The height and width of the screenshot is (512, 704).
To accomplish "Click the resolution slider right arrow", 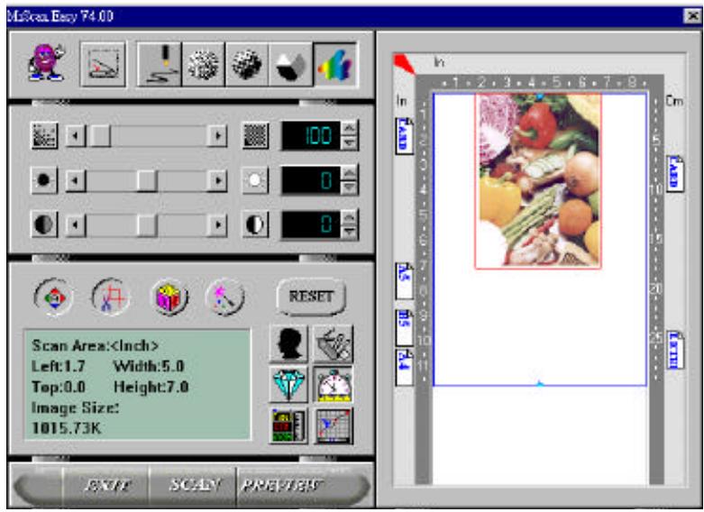I will 217,135.
